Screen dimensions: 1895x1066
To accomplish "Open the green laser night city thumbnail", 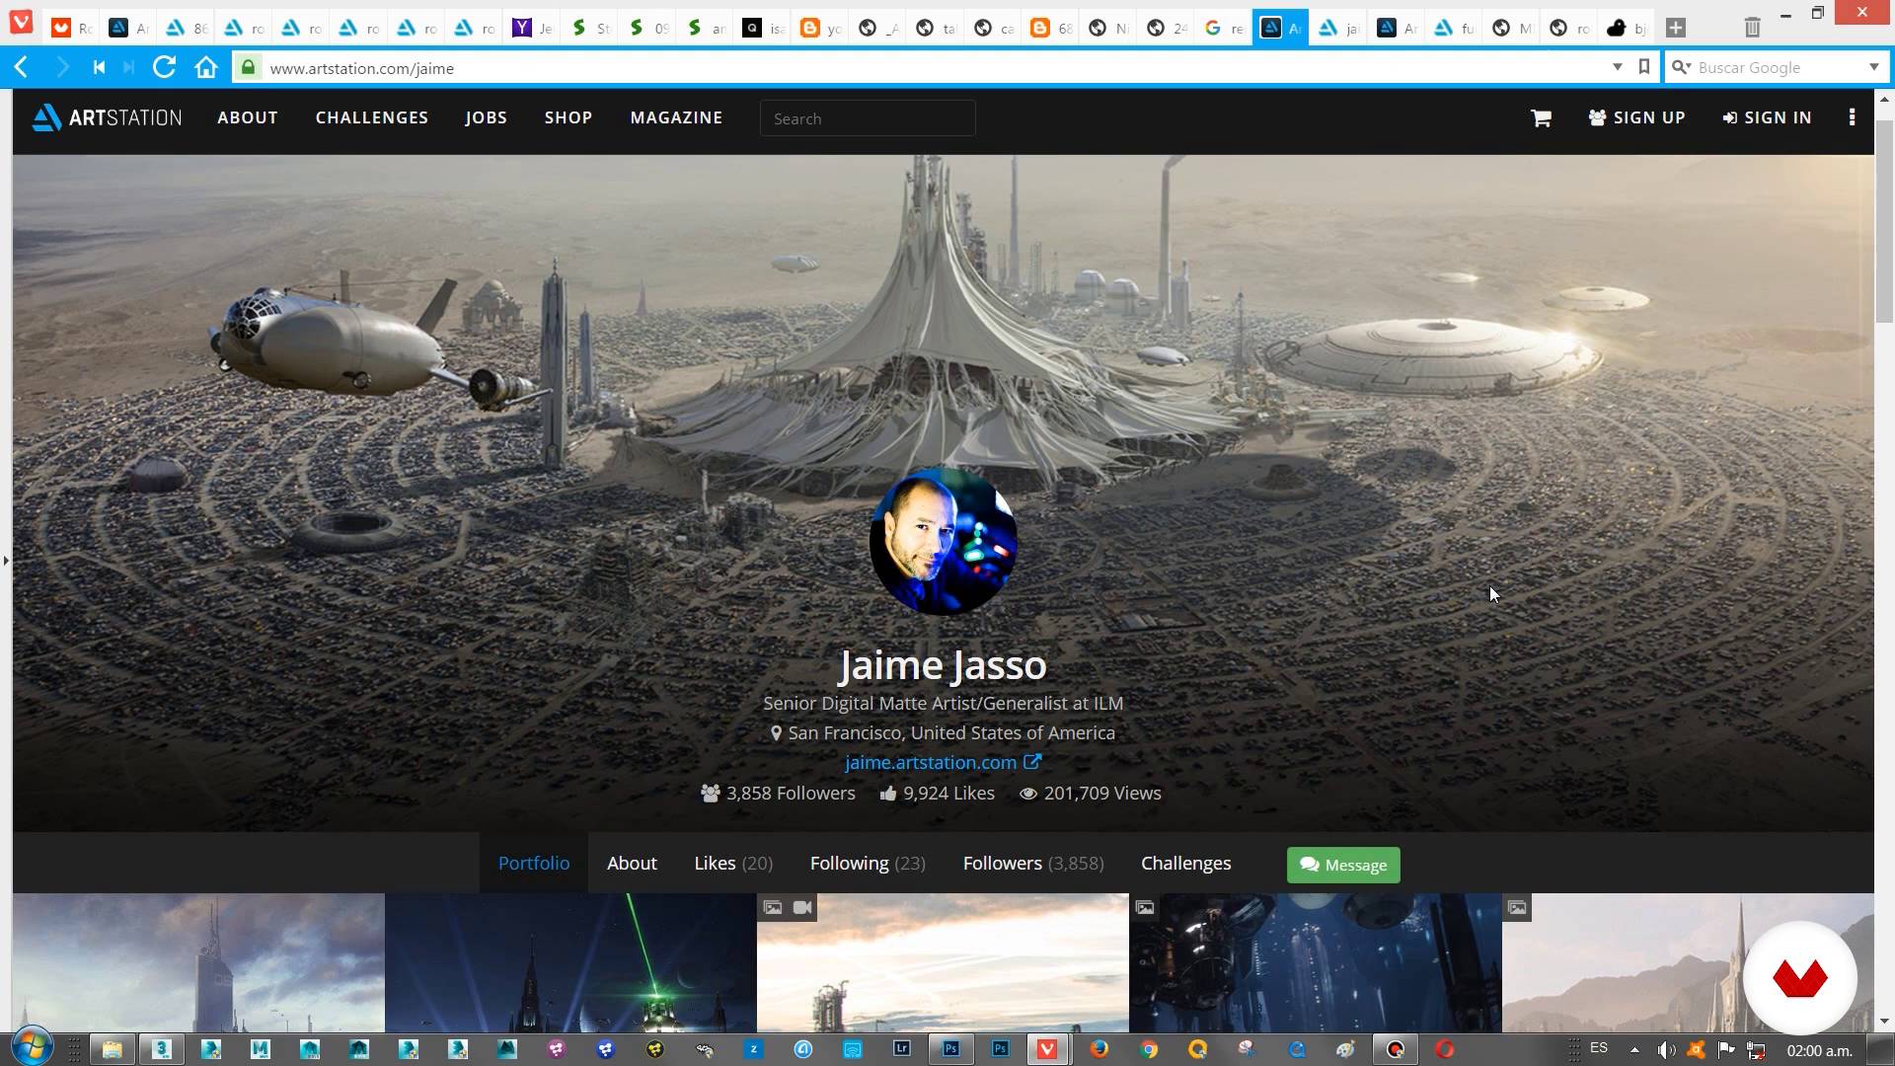I will coord(570,962).
